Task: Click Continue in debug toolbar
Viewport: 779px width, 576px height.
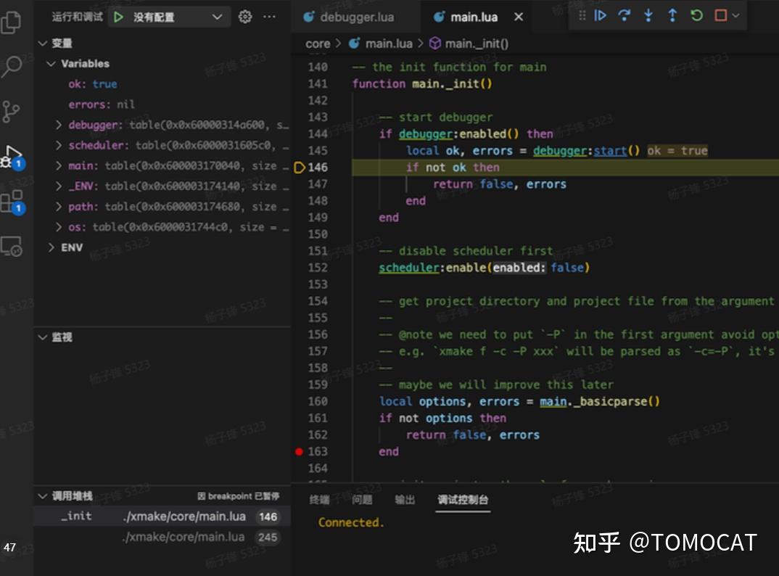Action: (x=600, y=15)
